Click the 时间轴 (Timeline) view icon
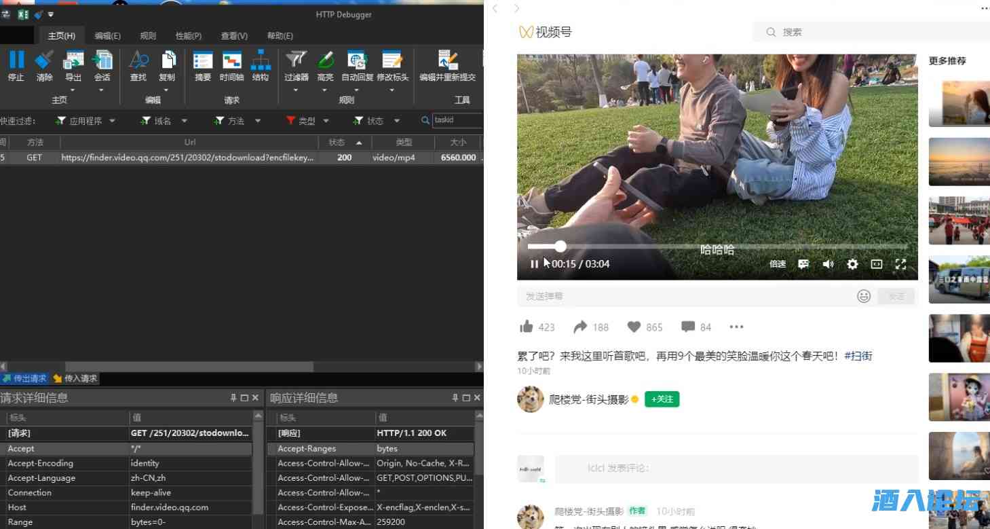Image resolution: width=990 pixels, height=529 pixels. [x=231, y=66]
